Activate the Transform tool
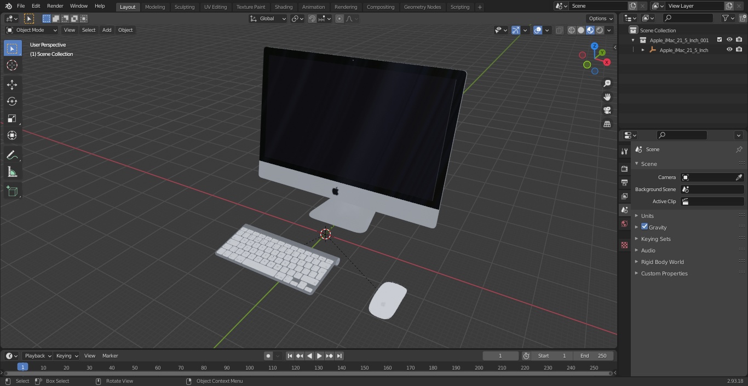Viewport: 748px width, 386px height. pyautogui.click(x=12, y=135)
